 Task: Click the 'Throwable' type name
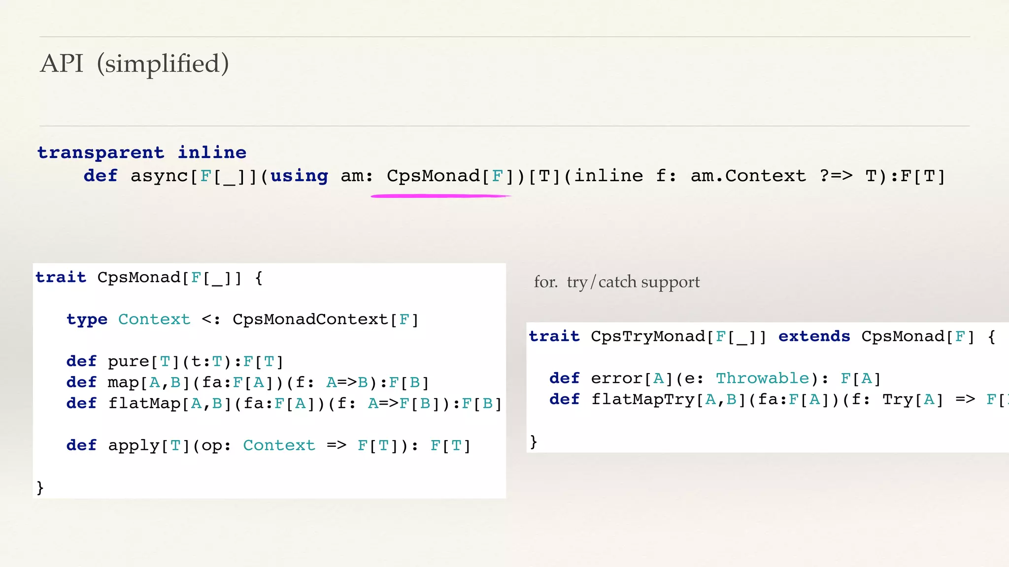(763, 378)
